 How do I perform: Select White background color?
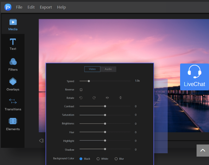pyautogui.click(x=98, y=159)
